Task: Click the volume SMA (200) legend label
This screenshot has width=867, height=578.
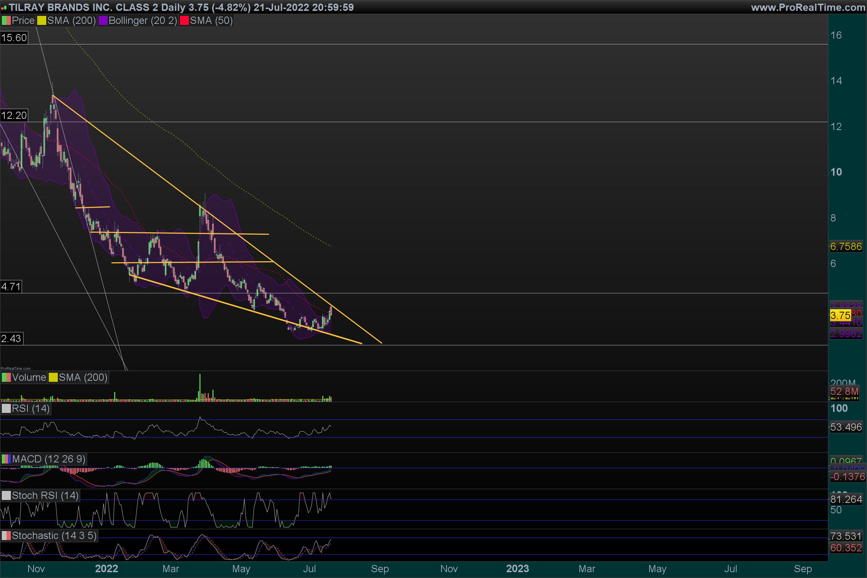Action: 83,378
